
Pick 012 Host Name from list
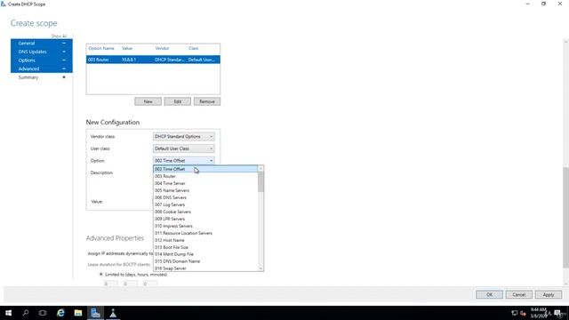pos(205,240)
